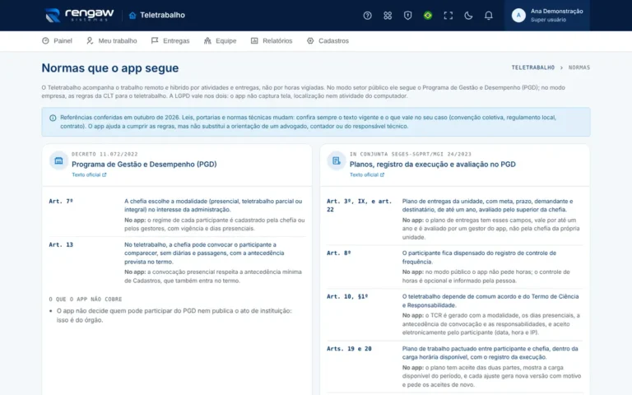Click the user avatar circle A
632x395 pixels.
(518, 16)
